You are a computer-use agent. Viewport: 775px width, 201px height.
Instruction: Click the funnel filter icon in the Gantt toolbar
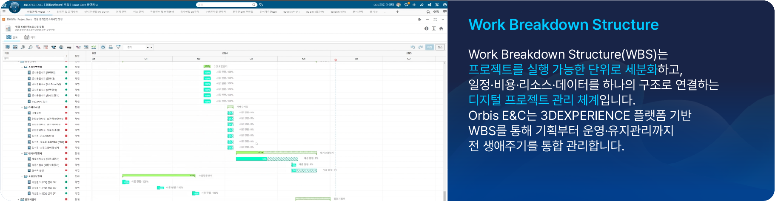pos(118,47)
